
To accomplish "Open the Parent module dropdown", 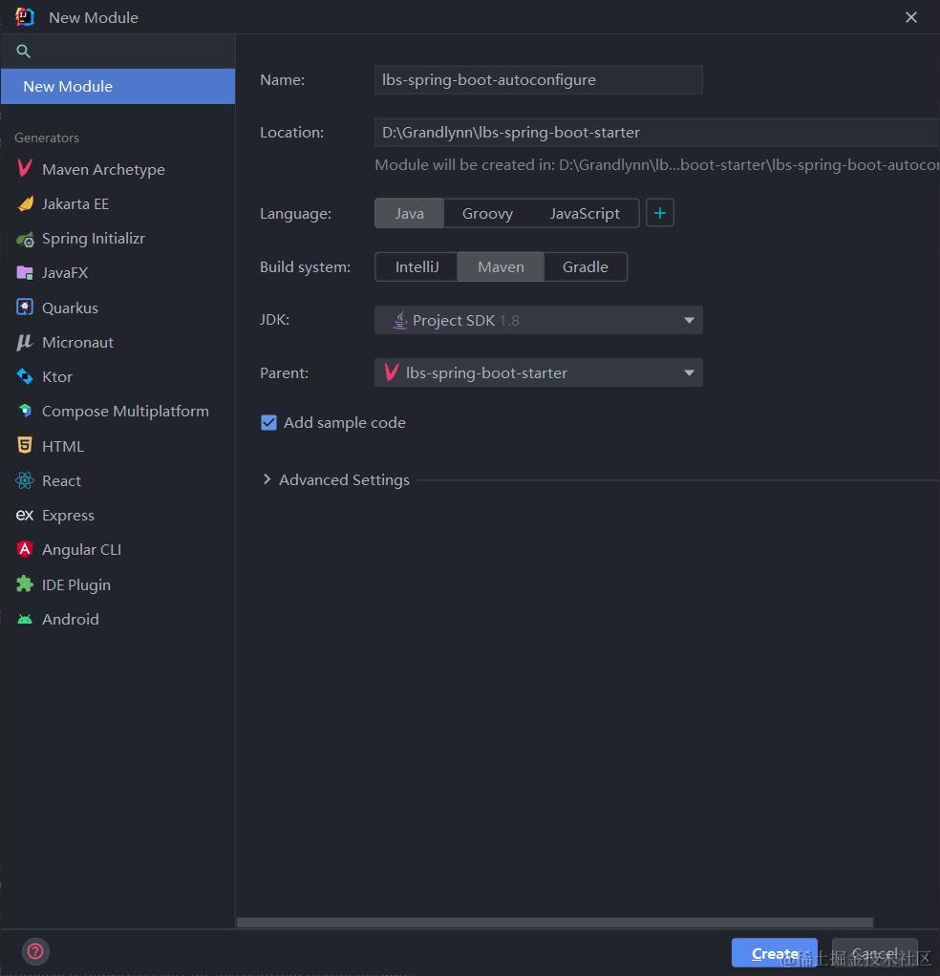I will coord(539,372).
